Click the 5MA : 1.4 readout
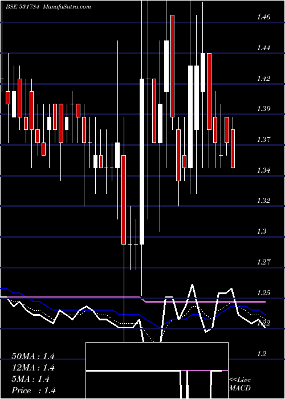 point(31,379)
